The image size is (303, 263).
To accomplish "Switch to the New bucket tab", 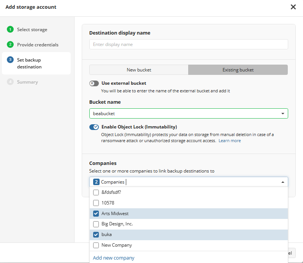I will pos(139,70).
